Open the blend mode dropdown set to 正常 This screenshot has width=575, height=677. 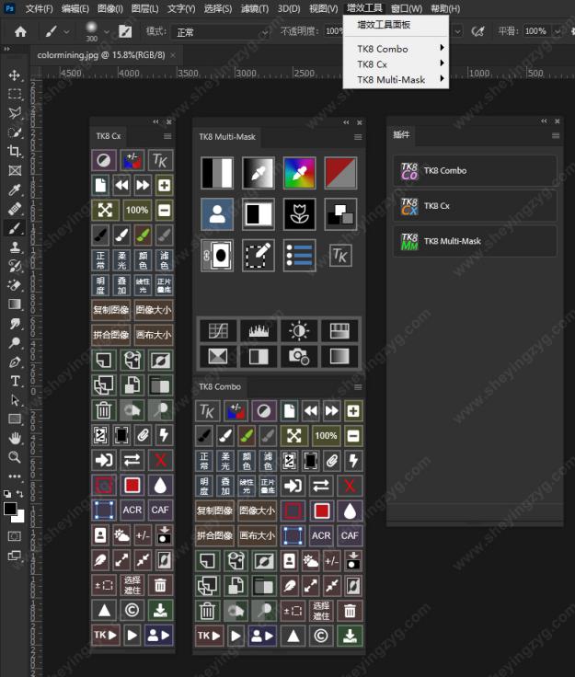point(221,31)
